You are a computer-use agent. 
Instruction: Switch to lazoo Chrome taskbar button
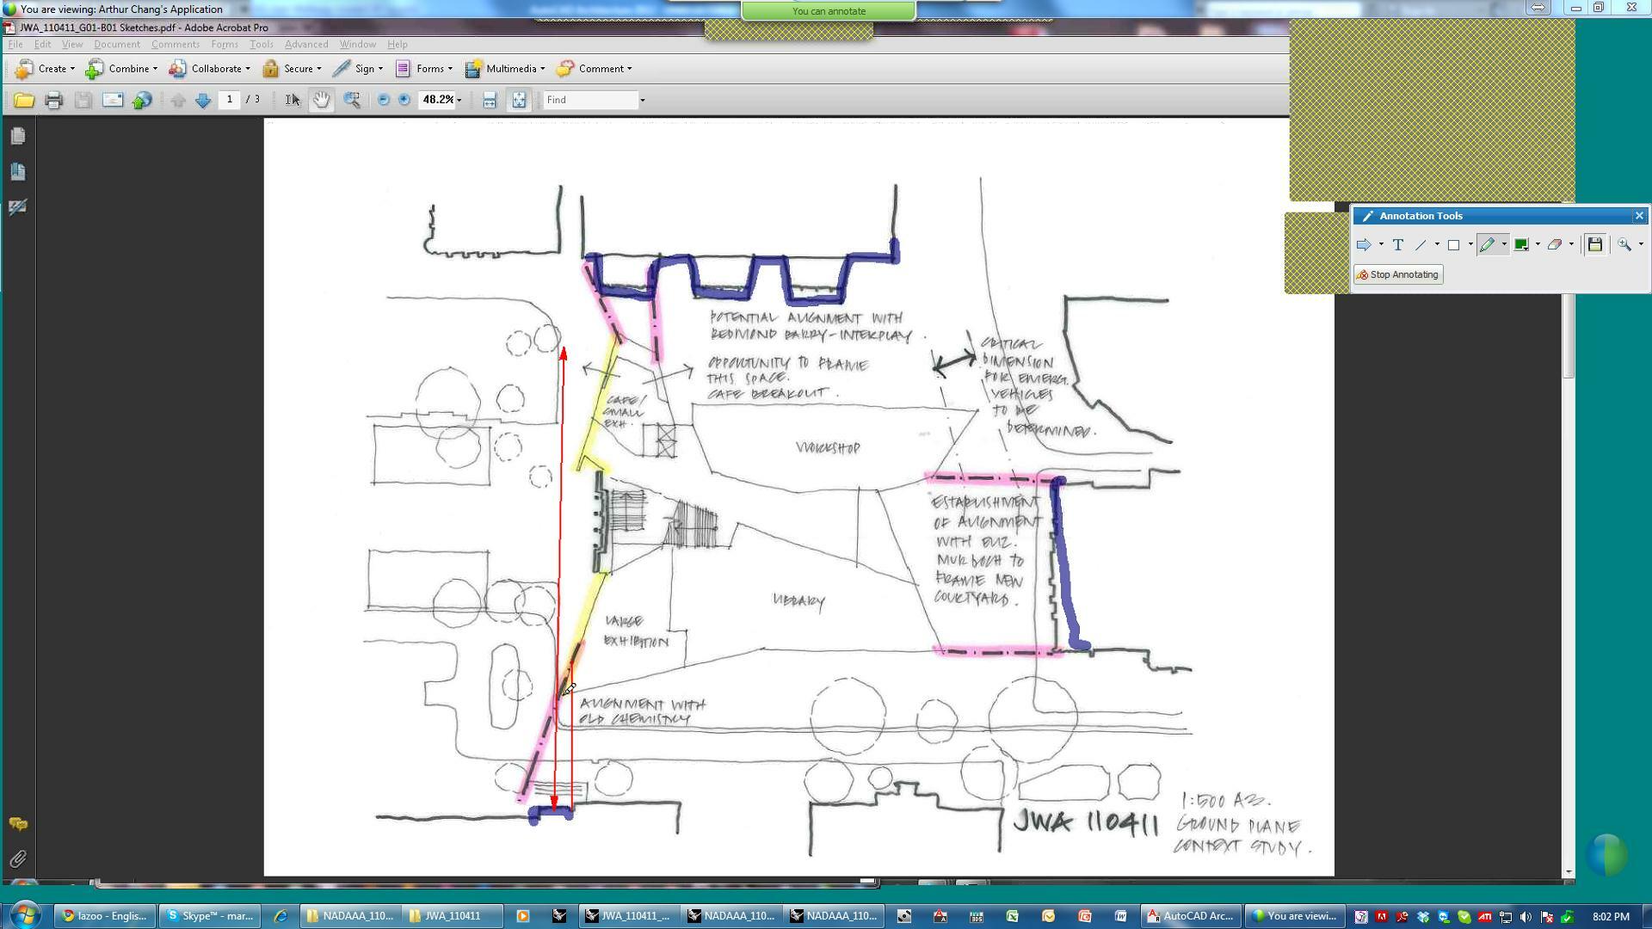coord(105,916)
